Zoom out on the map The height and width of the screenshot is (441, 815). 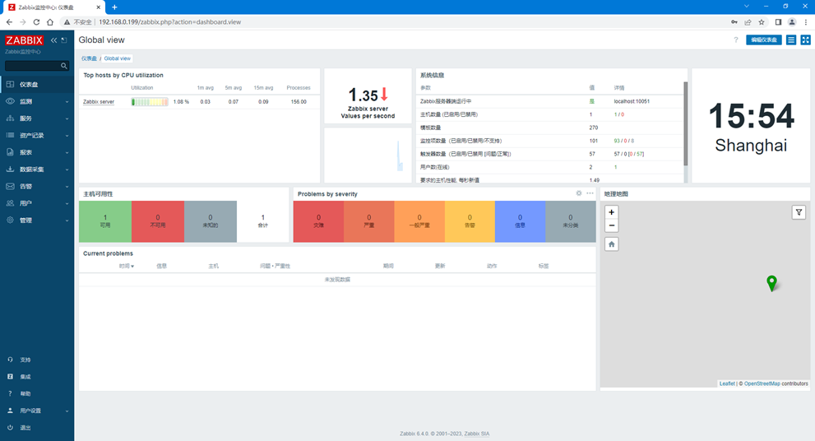coord(612,225)
